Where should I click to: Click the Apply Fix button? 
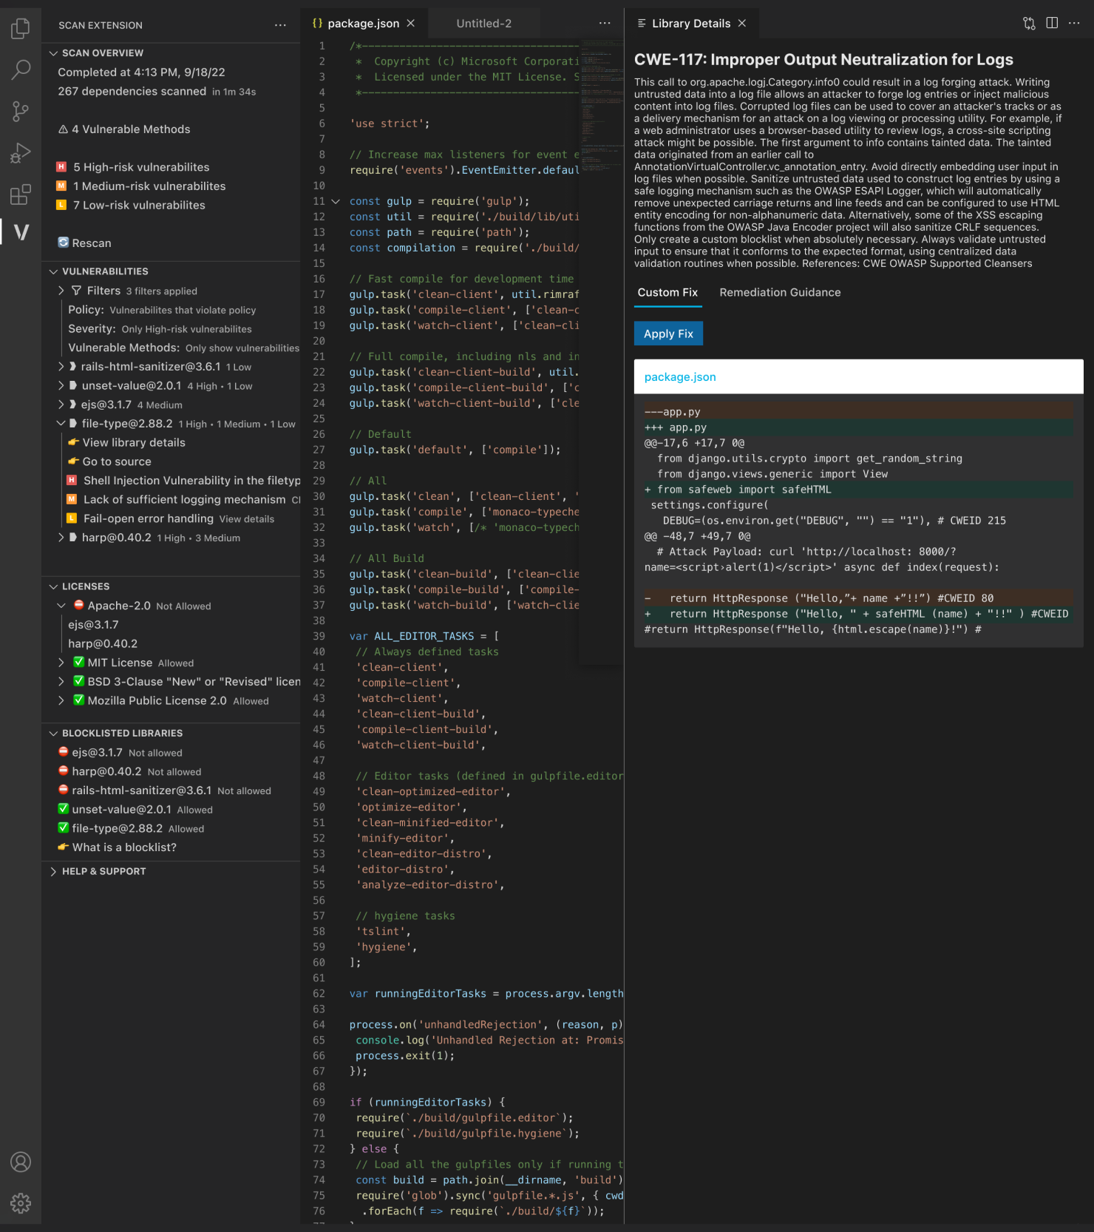pos(668,334)
